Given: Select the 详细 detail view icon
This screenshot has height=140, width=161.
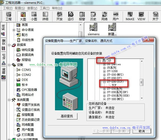Looking at the screenshot, I should pyautogui.click(x=45, y=16).
